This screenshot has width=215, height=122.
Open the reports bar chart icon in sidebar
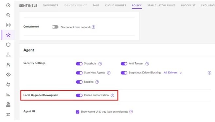pyautogui.click(x=8, y=94)
